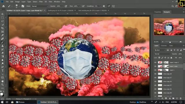Click the delete layer trash icon
This screenshot has height=104, width=185.
tap(180, 98)
